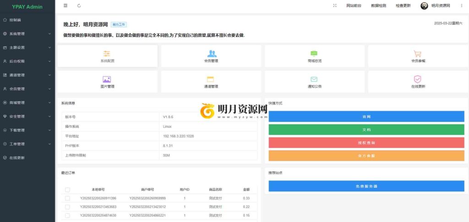Open the 网站前台 header link
The height and width of the screenshot is (222, 469).
point(354,5)
